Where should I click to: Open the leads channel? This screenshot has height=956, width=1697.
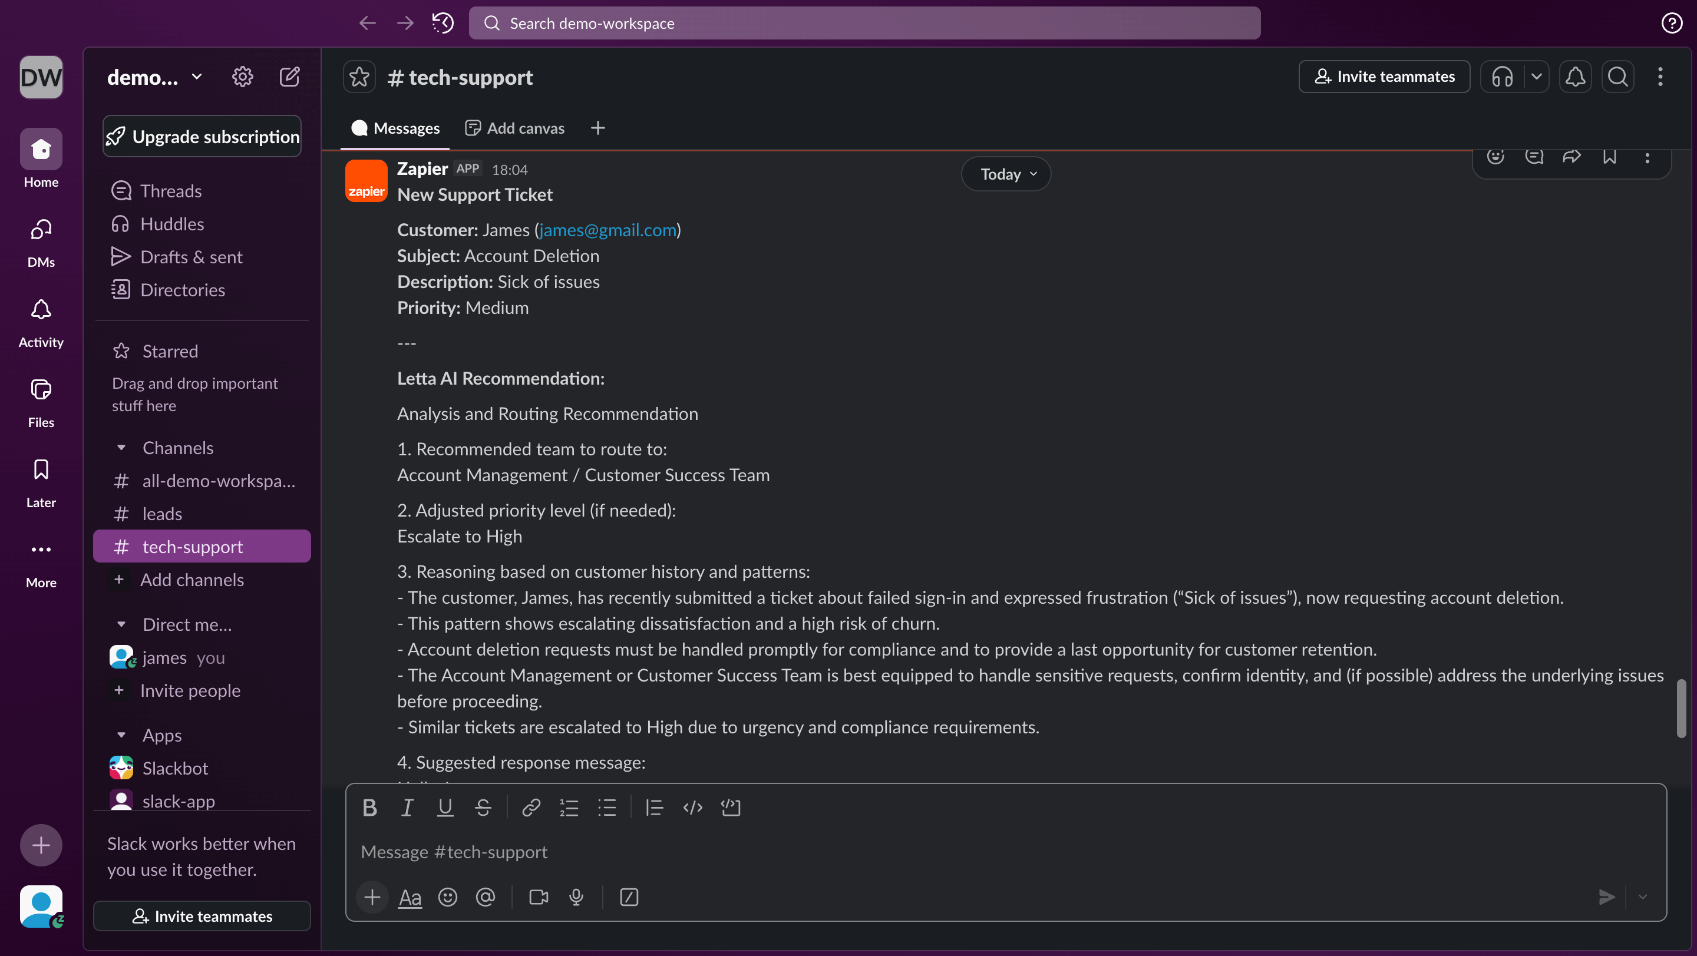[162, 514]
